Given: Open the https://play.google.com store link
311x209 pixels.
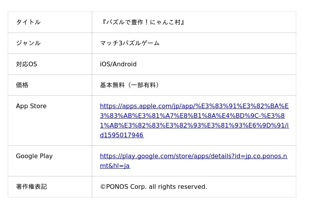Looking at the screenshot, I should coord(193,156).
